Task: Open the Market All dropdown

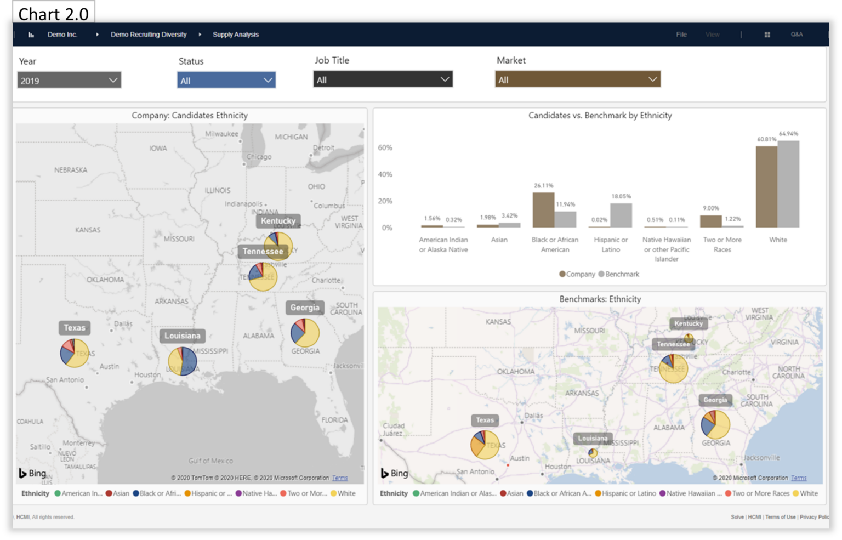Action: point(577,79)
